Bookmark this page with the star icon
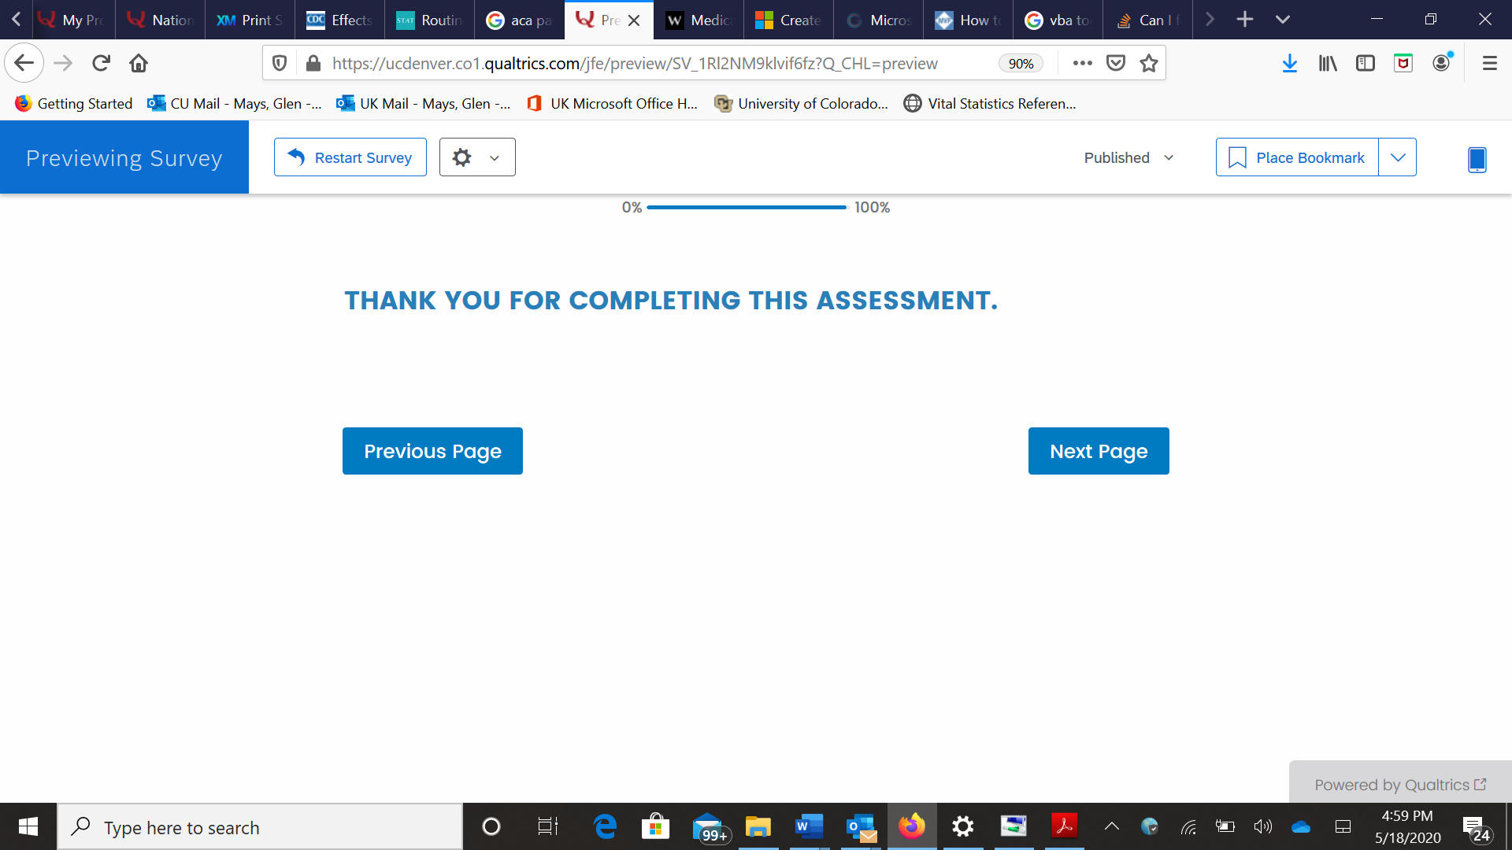 (x=1149, y=63)
